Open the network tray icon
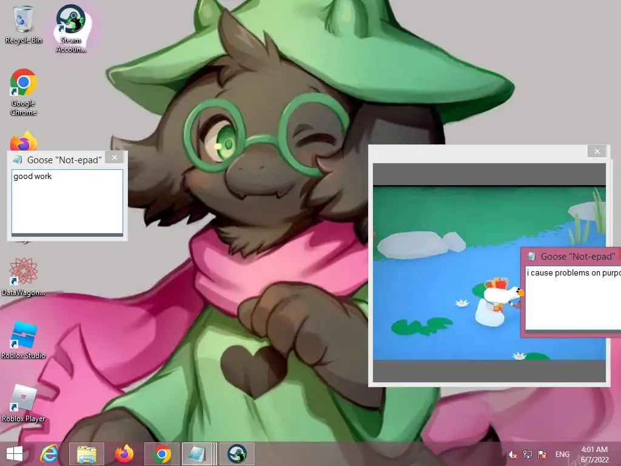This screenshot has width=621, height=466. [528, 454]
